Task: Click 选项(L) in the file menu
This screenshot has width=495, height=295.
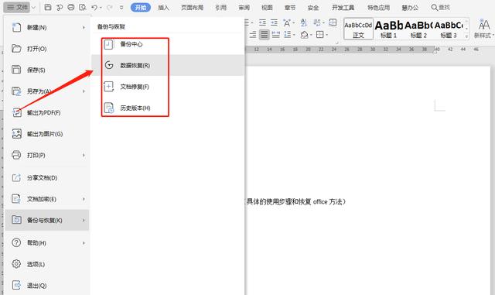Action: coord(46,264)
